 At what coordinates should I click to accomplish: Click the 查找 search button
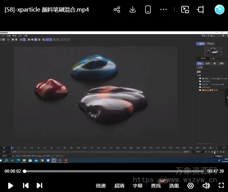156,186
